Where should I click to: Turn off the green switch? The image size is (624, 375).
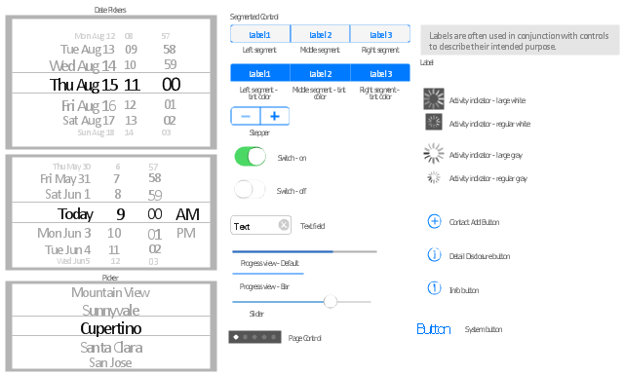tap(251, 156)
